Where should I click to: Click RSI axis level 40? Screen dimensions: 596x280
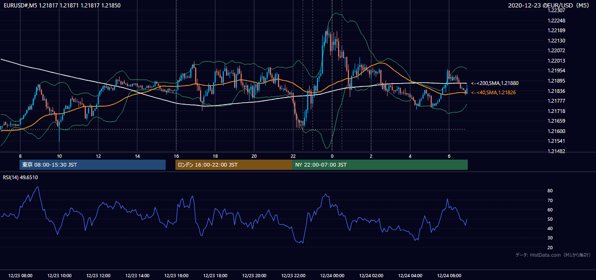550,228
